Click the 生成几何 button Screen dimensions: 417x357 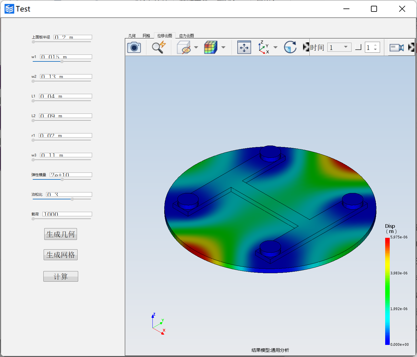(61, 234)
